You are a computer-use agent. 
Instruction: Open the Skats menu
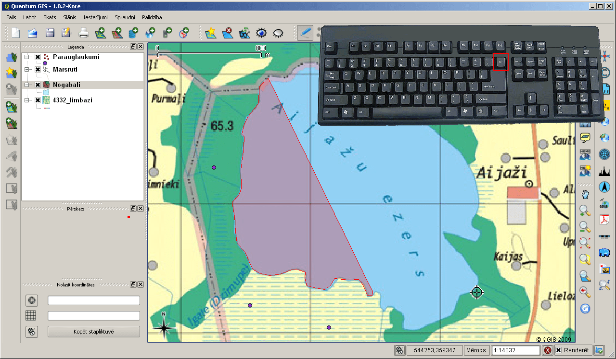[x=50, y=17]
